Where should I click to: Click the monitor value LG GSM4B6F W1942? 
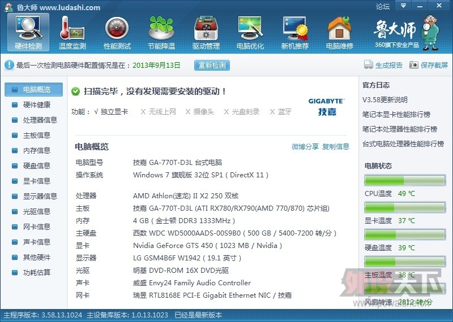click(187, 258)
